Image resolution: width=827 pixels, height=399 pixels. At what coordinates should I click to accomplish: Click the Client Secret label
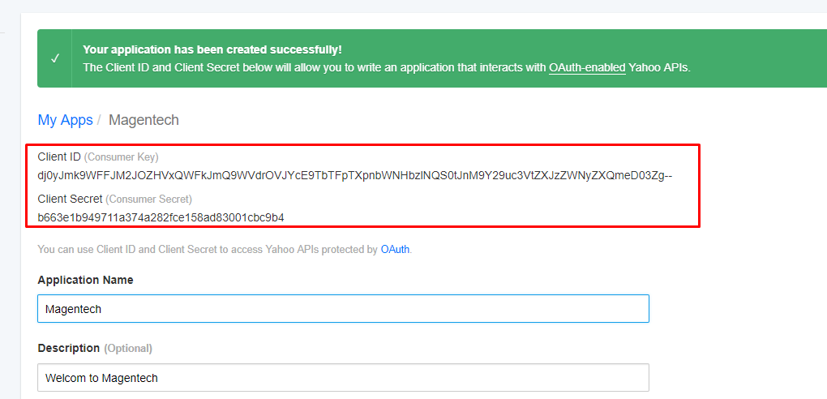coord(70,199)
